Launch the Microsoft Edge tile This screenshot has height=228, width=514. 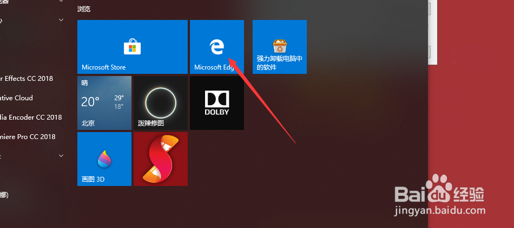216,47
